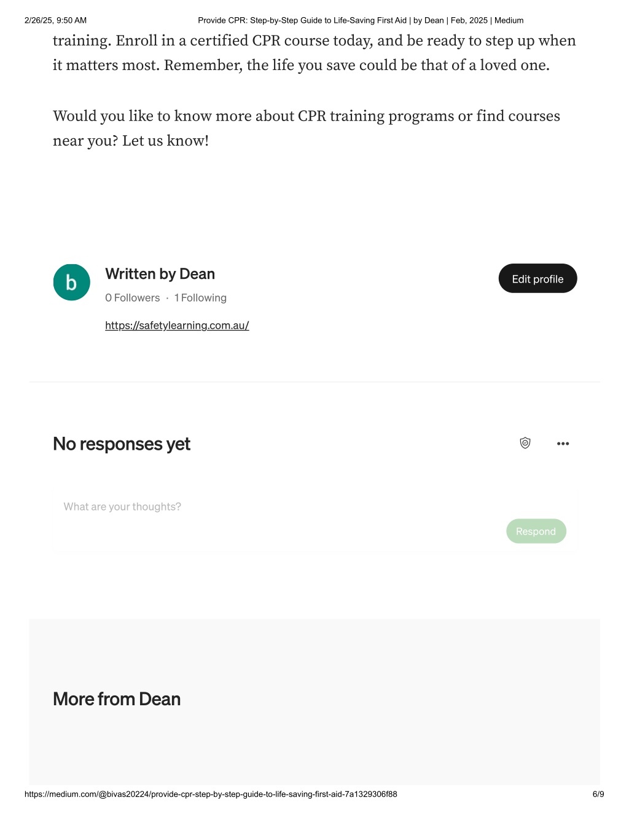Click the 'Let us know!' sentence

point(165,141)
